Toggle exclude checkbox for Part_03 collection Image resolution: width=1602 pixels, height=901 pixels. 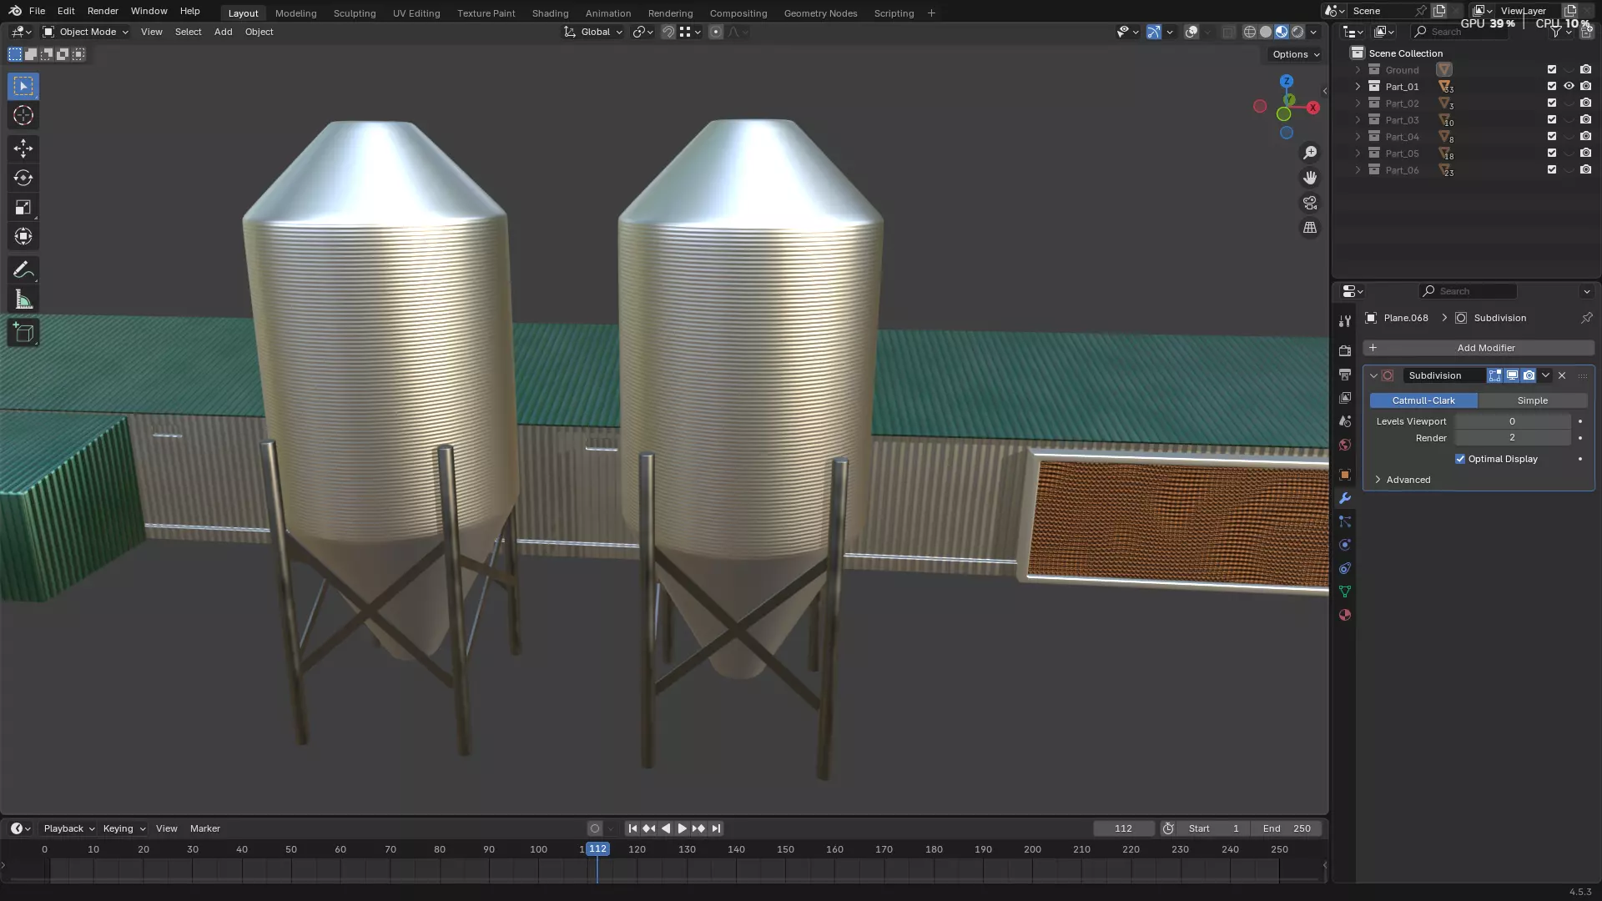[1552, 119]
